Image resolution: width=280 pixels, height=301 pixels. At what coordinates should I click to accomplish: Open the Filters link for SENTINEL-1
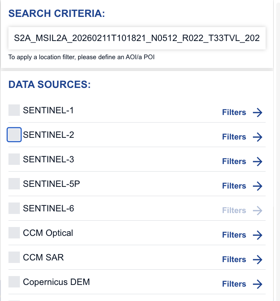pyautogui.click(x=234, y=112)
